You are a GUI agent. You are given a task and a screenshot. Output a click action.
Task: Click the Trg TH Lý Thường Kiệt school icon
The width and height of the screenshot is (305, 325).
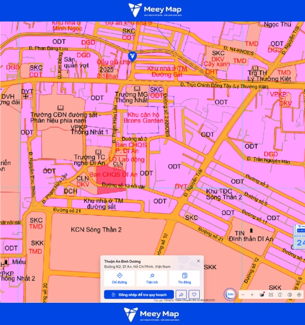point(255,68)
